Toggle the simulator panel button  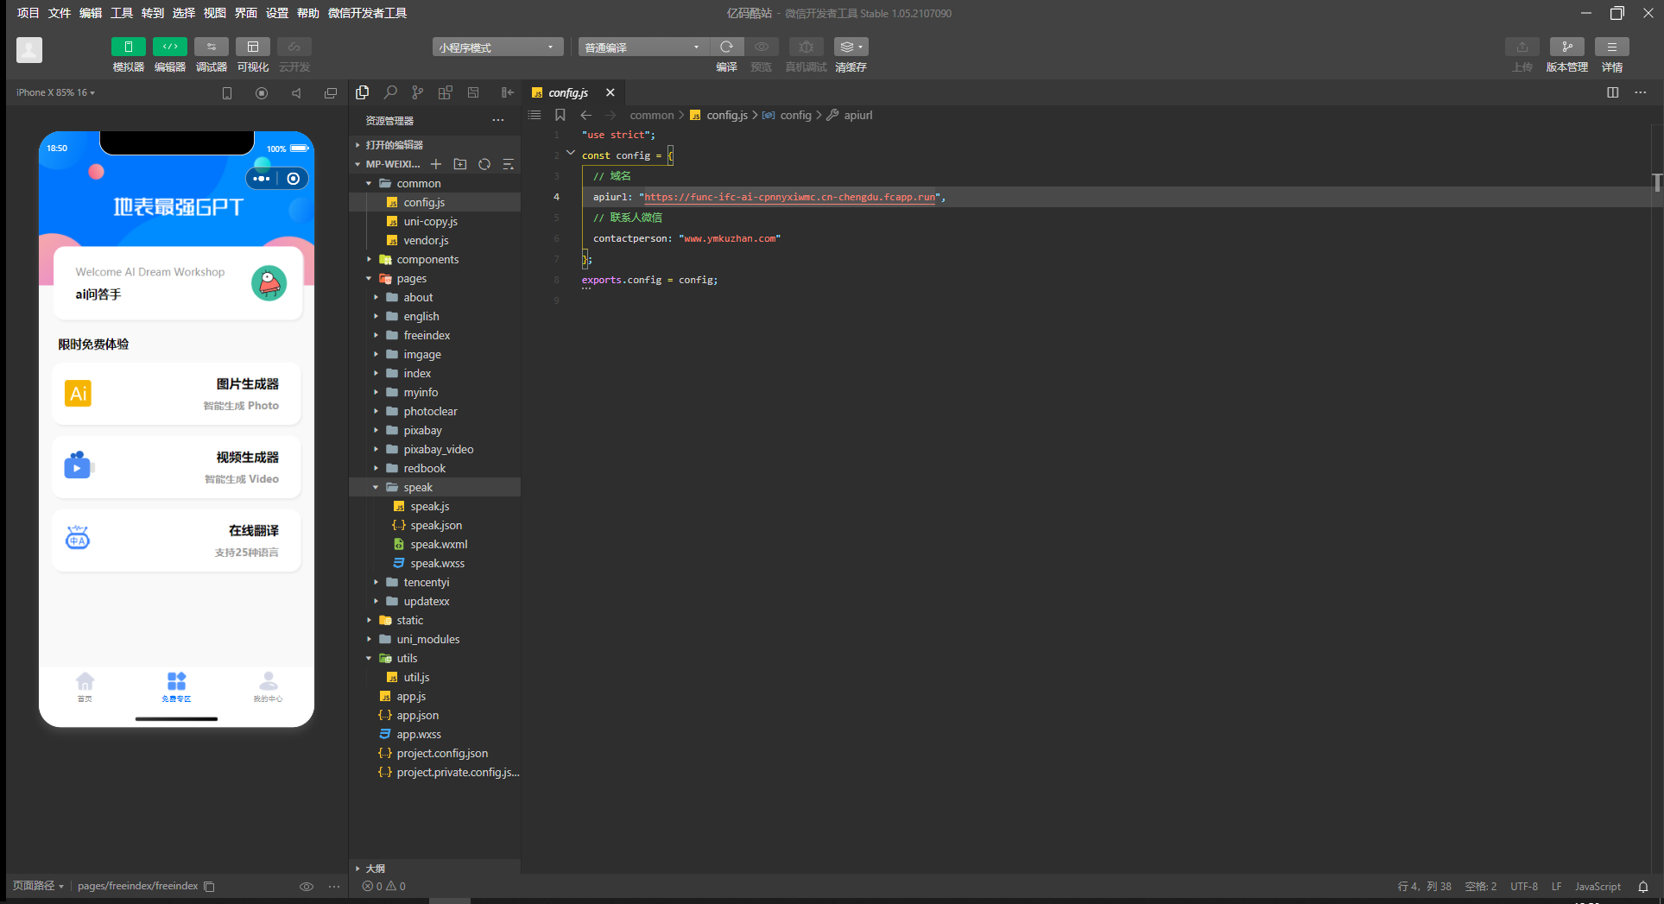point(129,47)
